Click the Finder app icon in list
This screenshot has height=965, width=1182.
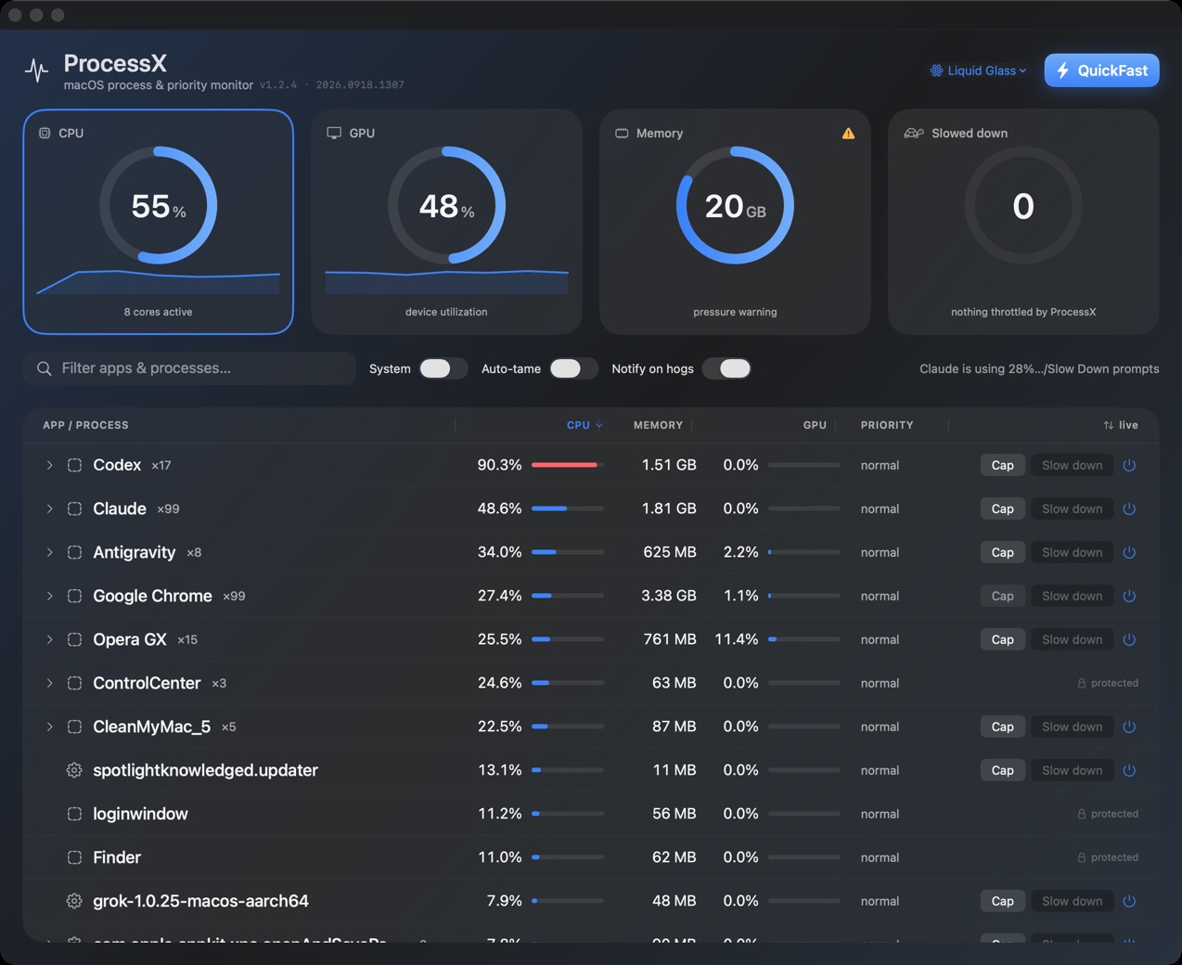(74, 857)
